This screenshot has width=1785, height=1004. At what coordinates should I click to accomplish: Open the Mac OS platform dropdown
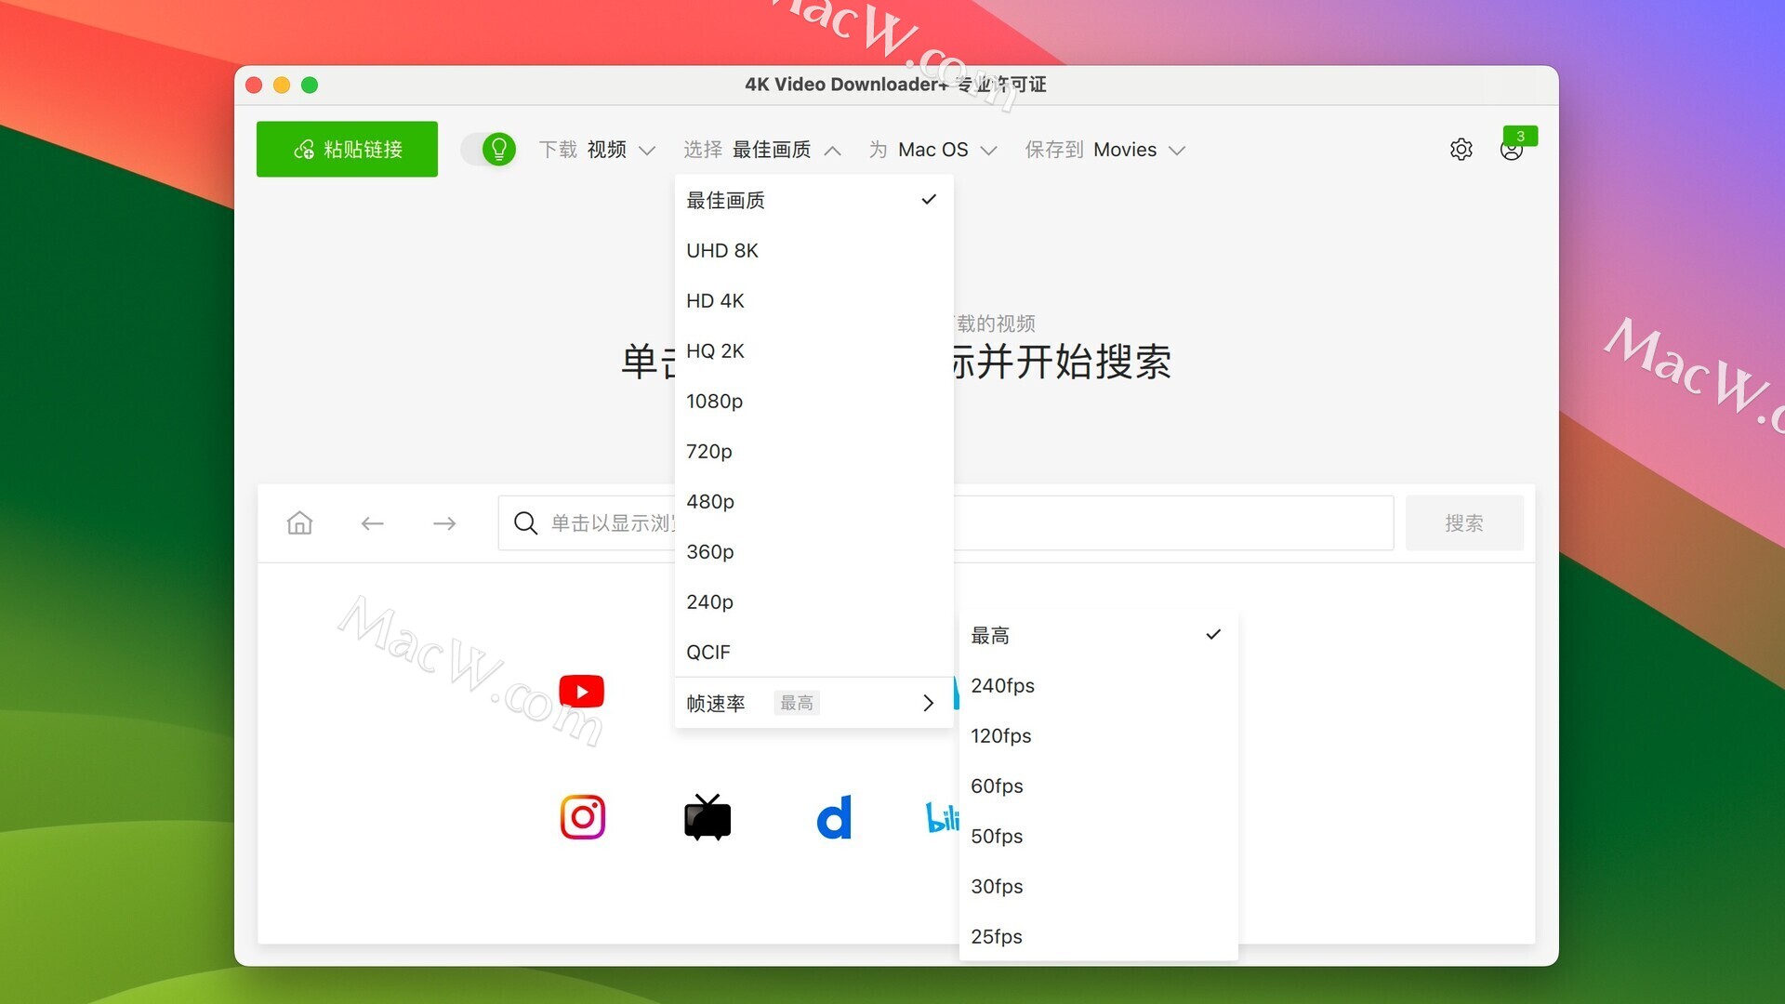tap(933, 150)
